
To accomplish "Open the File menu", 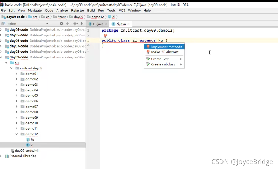I will (3, 11).
